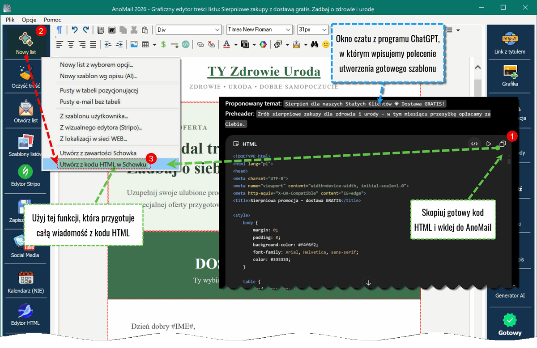The image size is (537, 348).
Task: Toggle paragraph marks display in toolbar
Action: pos(59,30)
